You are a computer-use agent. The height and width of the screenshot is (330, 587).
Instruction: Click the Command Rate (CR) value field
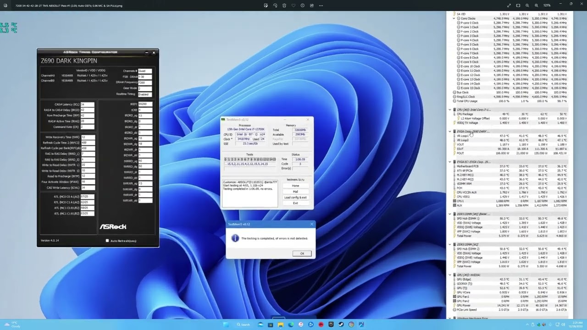87,127
